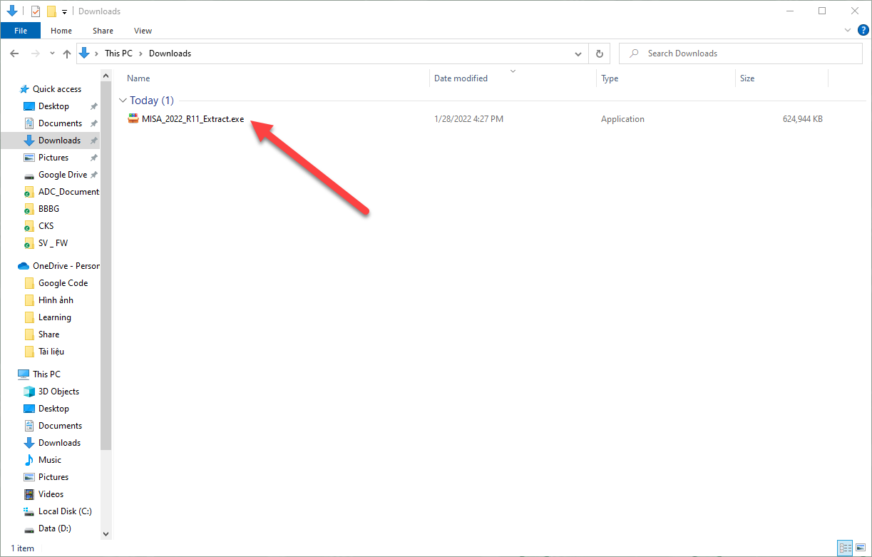Open the Videos folder

pyautogui.click(x=51, y=494)
